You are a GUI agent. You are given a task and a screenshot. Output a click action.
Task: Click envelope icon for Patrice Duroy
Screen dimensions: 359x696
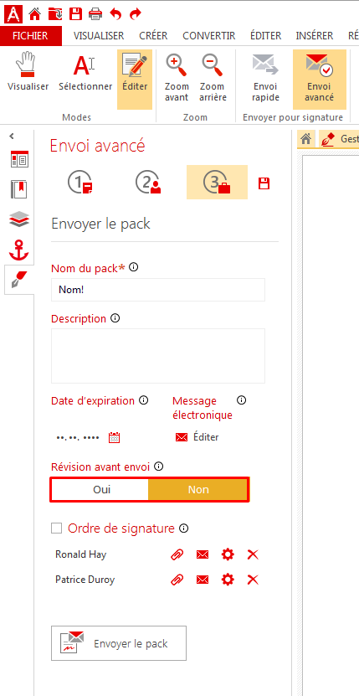point(203,580)
